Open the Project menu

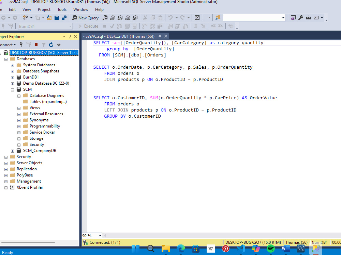(x=44, y=10)
